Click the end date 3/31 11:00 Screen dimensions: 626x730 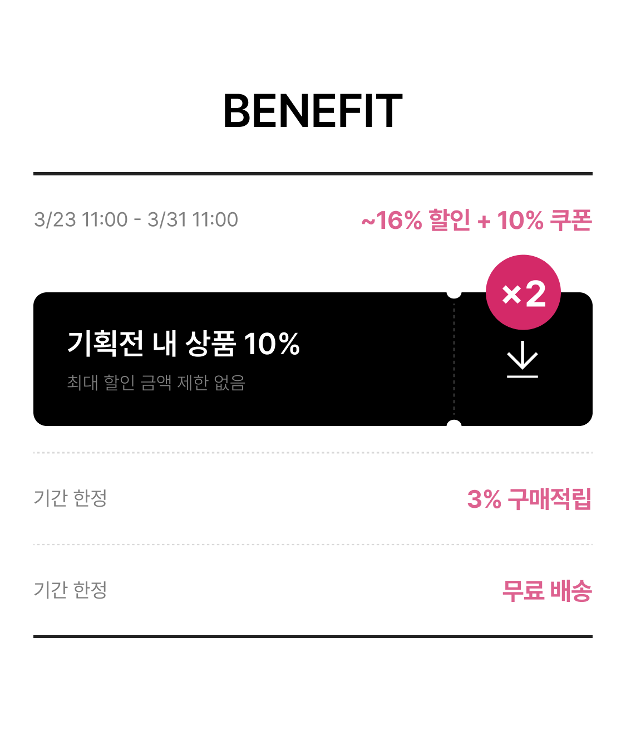[193, 219]
